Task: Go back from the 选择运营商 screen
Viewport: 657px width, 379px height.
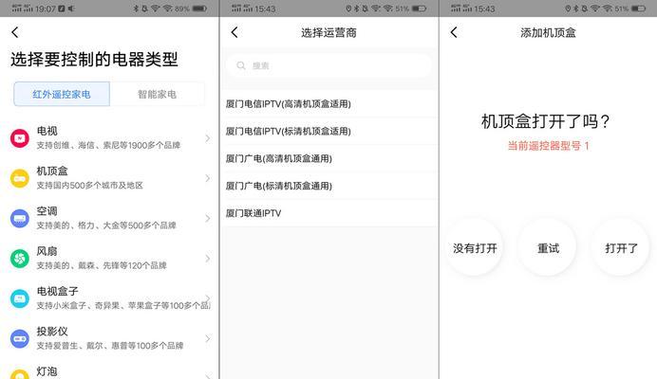Action: tap(235, 32)
